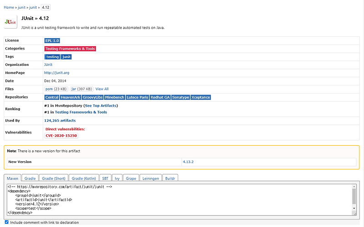364x227 pixels.
Task: Click the Direct vulnerabilities: red text
Action: click(x=65, y=129)
